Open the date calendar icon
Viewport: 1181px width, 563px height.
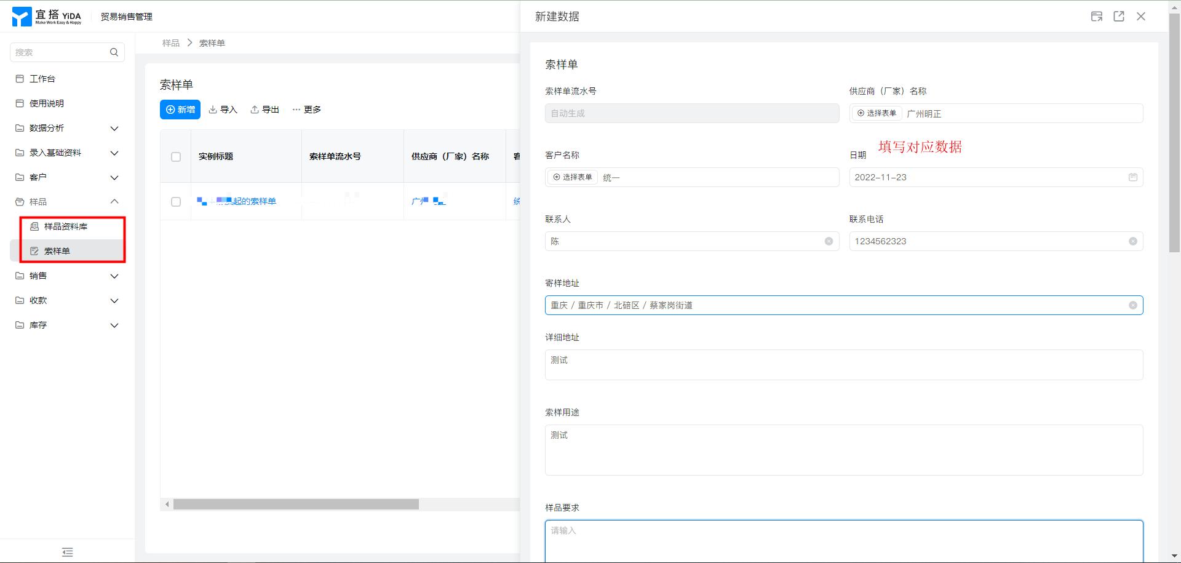coord(1133,177)
